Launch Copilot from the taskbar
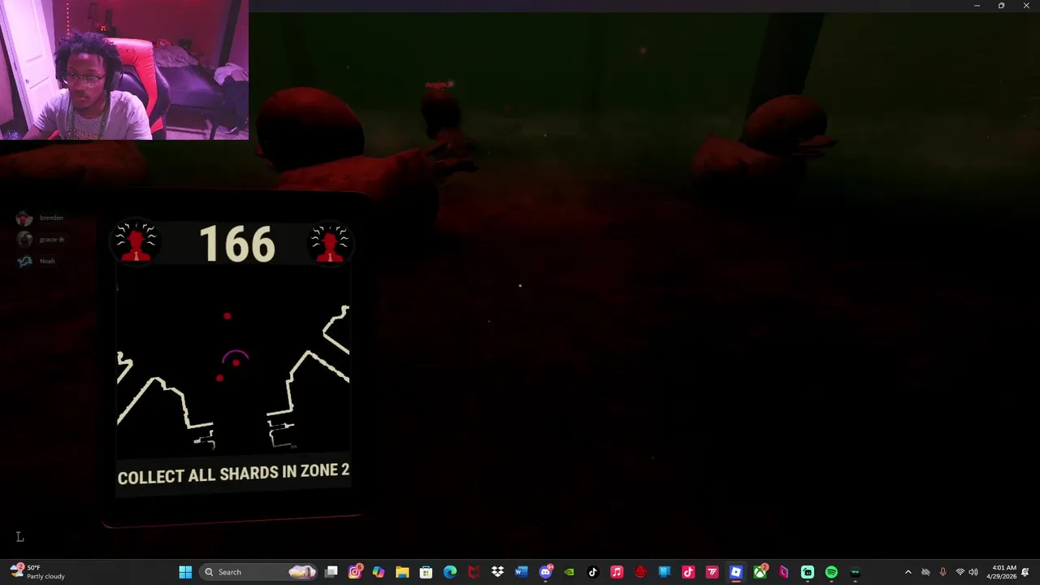Image resolution: width=1040 pixels, height=585 pixels. point(379,572)
